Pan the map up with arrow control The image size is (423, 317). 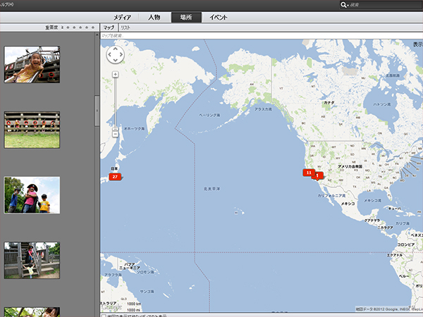click(x=116, y=49)
